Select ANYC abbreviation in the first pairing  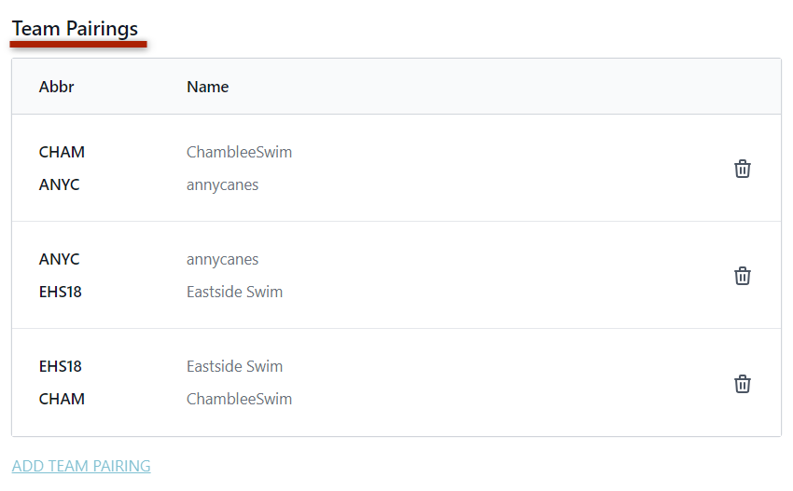coord(59,184)
